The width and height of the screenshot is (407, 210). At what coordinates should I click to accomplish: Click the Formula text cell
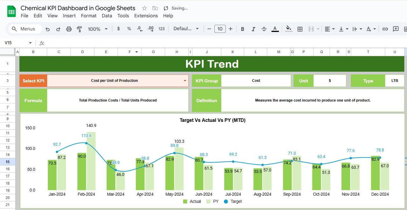tap(118, 100)
